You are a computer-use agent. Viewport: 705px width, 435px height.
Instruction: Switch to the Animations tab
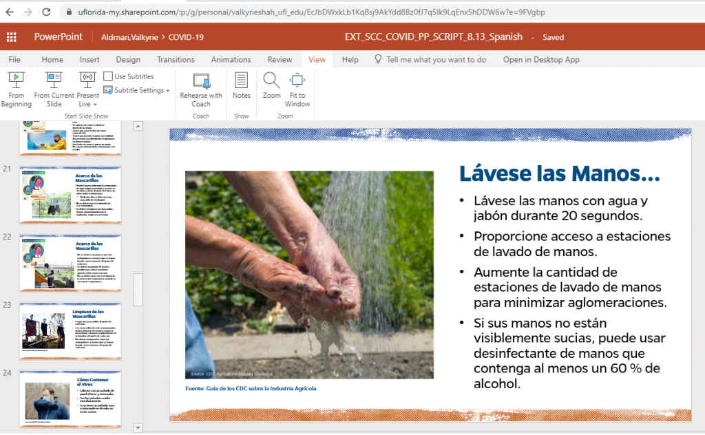(x=231, y=59)
